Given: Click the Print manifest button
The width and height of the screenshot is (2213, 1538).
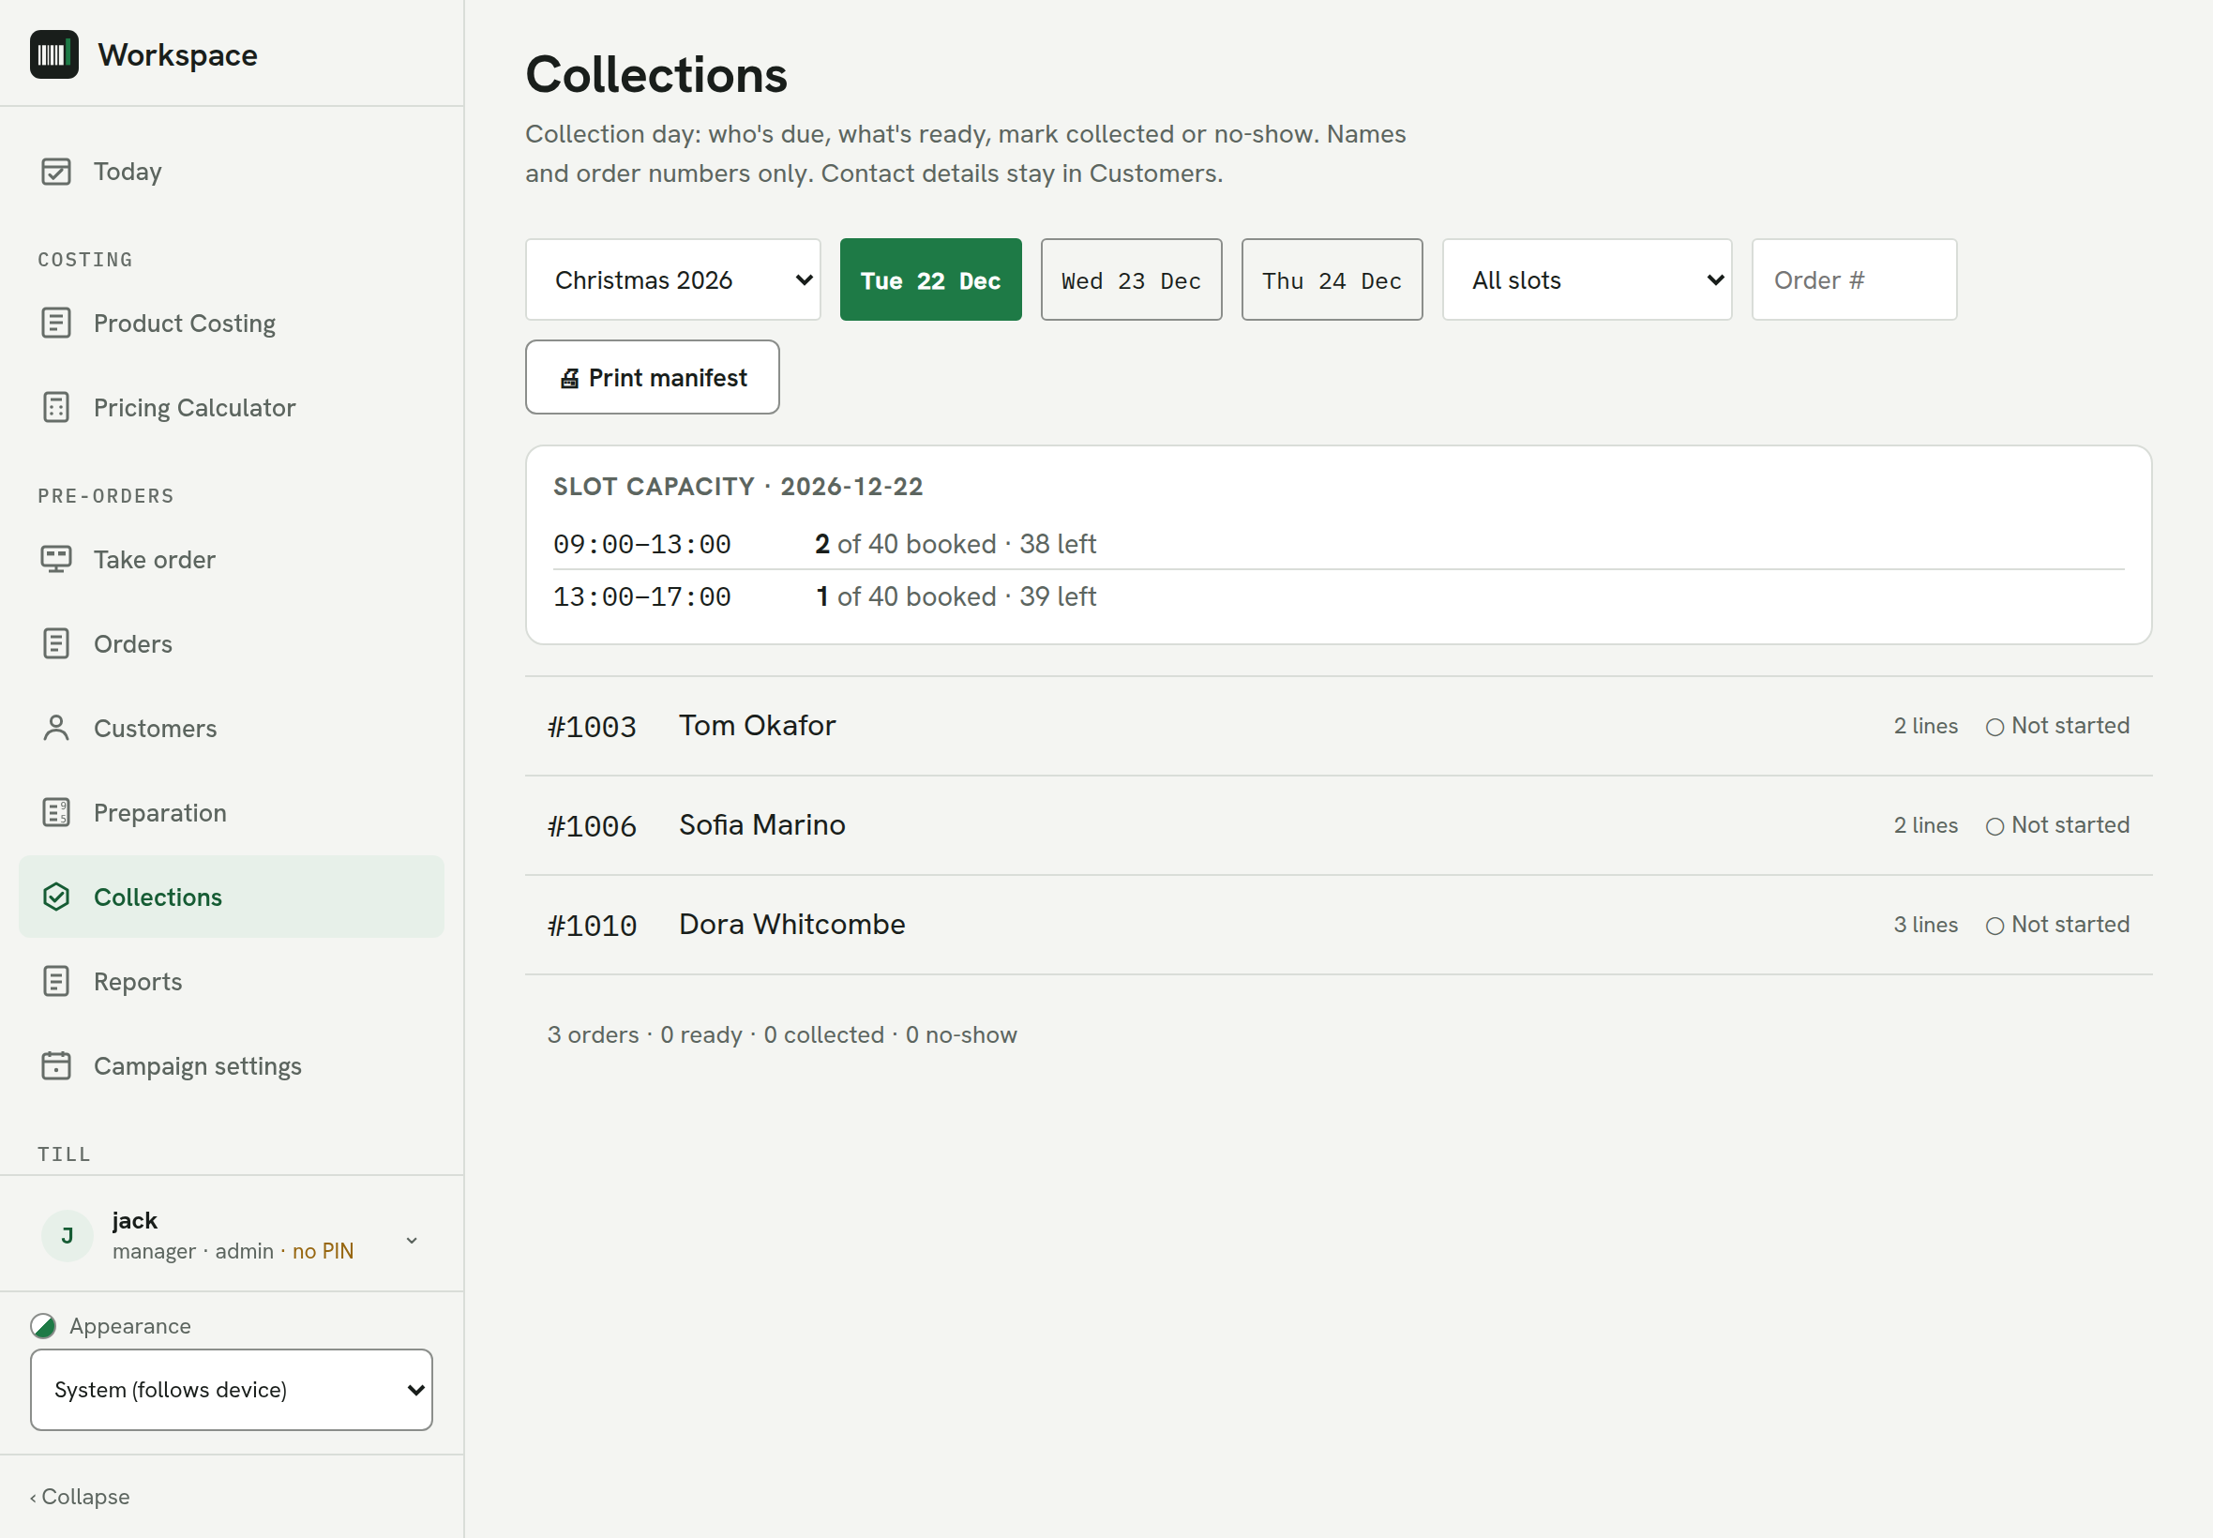Looking at the screenshot, I should click(653, 377).
